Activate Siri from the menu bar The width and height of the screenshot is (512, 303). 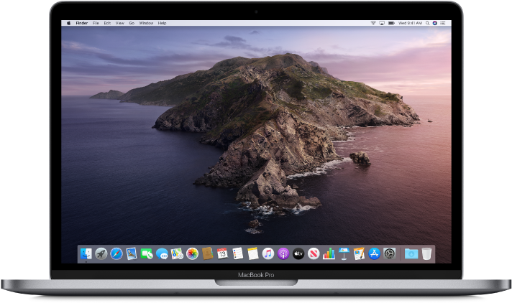coord(435,23)
